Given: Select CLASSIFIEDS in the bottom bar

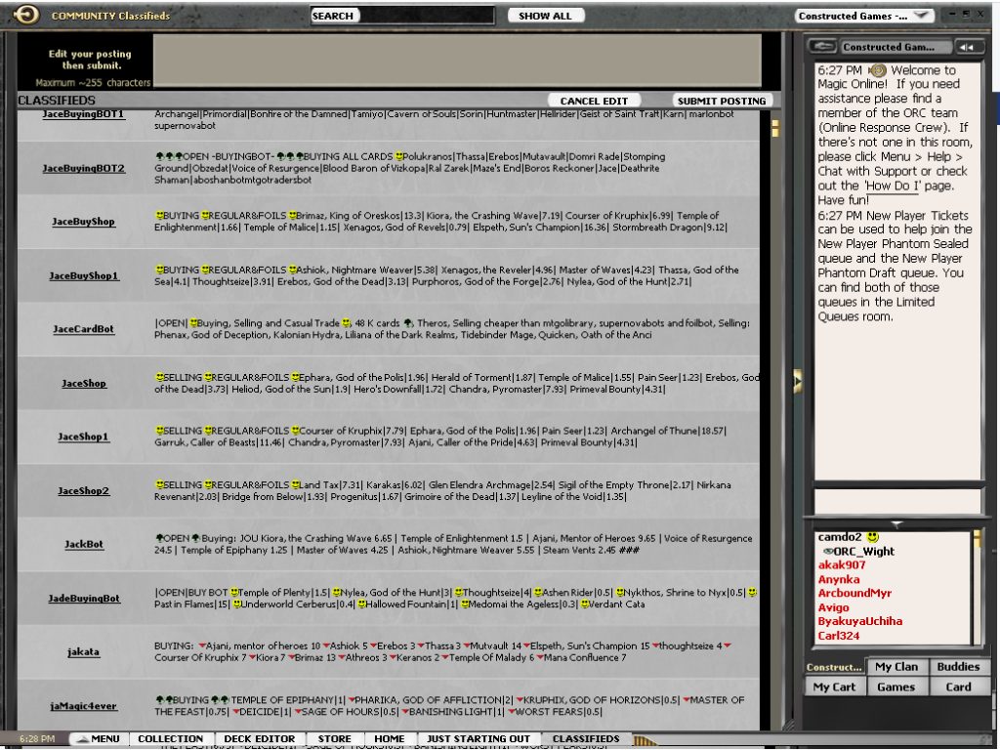Looking at the screenshot, I should point(586,738).
